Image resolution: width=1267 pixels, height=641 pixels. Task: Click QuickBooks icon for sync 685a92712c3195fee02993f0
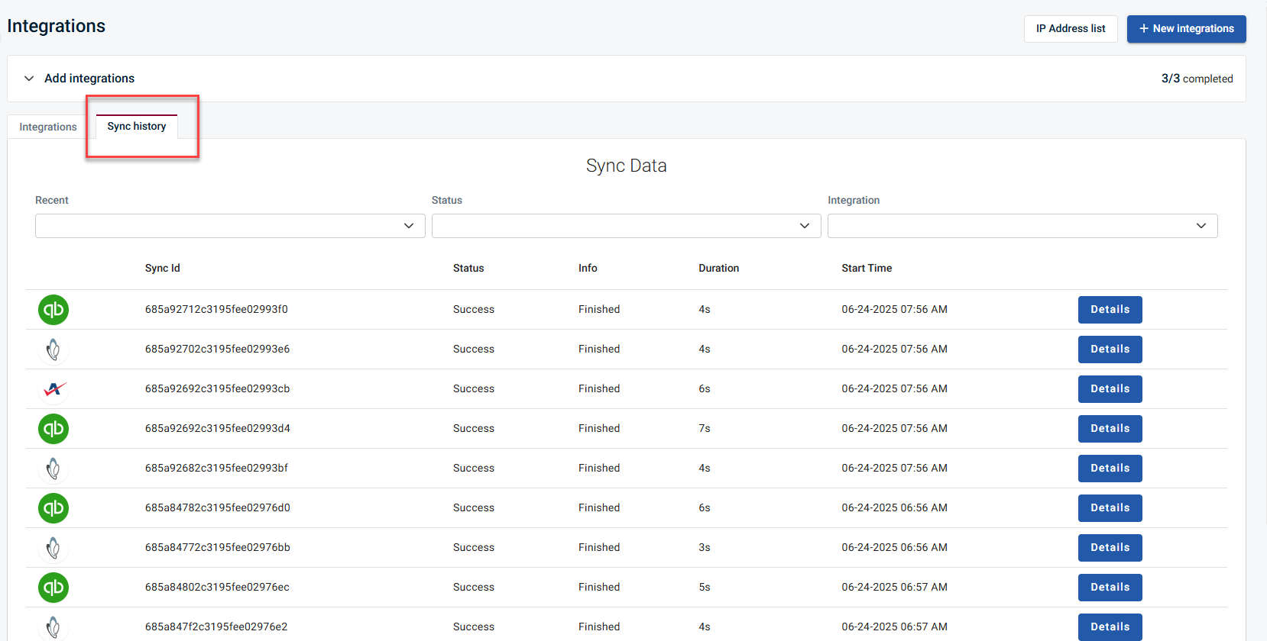[53, 310]
